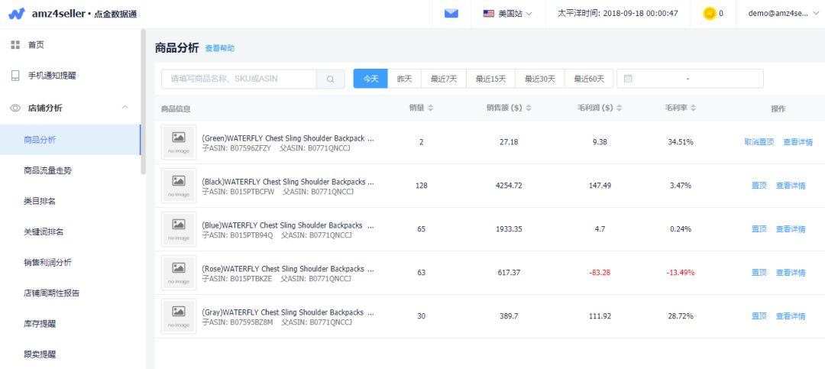Screen dimensions: 825x369
Task: Click the gold coin balance icon
Action: (710, 13)
